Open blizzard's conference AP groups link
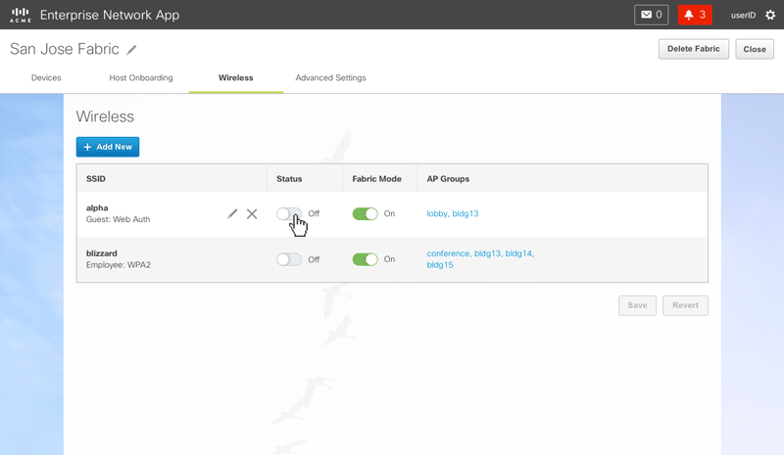 448,253
